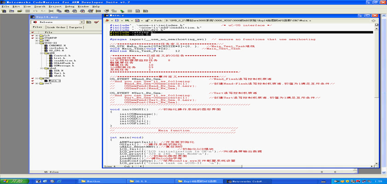Select OSMessage.h file
Screen dimensions: 387x184
coord(64,65)
